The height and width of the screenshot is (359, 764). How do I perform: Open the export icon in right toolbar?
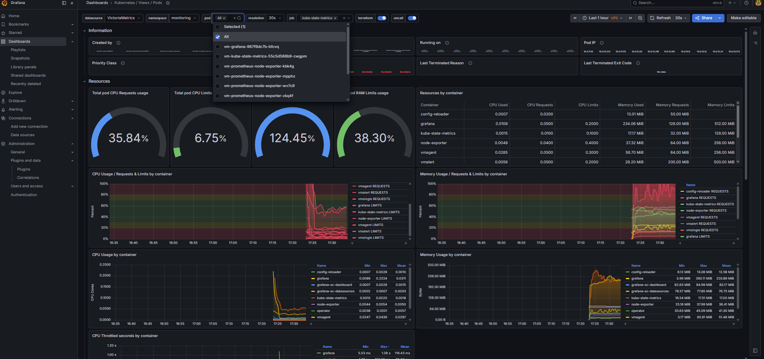click(x=755, y=33)
